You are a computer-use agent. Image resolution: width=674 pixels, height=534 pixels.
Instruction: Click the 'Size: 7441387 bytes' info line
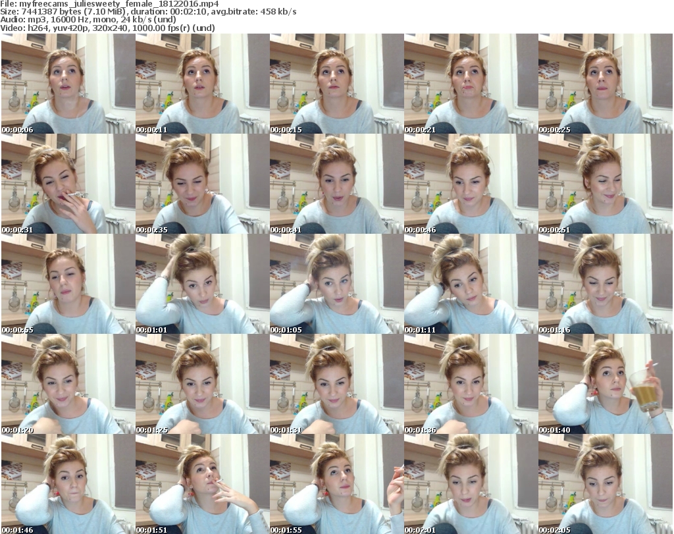pos(148,12)
